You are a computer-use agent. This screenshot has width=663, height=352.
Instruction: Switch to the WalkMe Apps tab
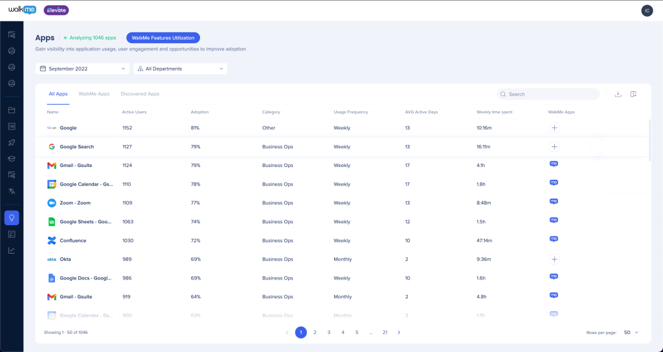tap(94, 94)
